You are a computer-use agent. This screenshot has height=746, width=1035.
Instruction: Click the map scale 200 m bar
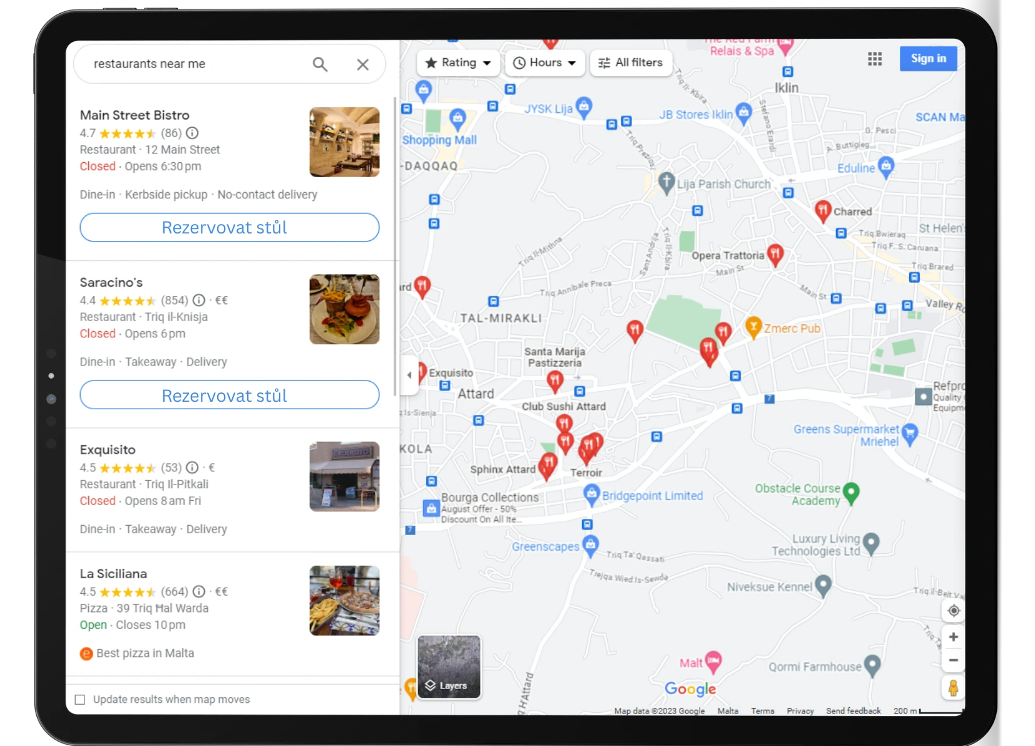click(929, 711)
